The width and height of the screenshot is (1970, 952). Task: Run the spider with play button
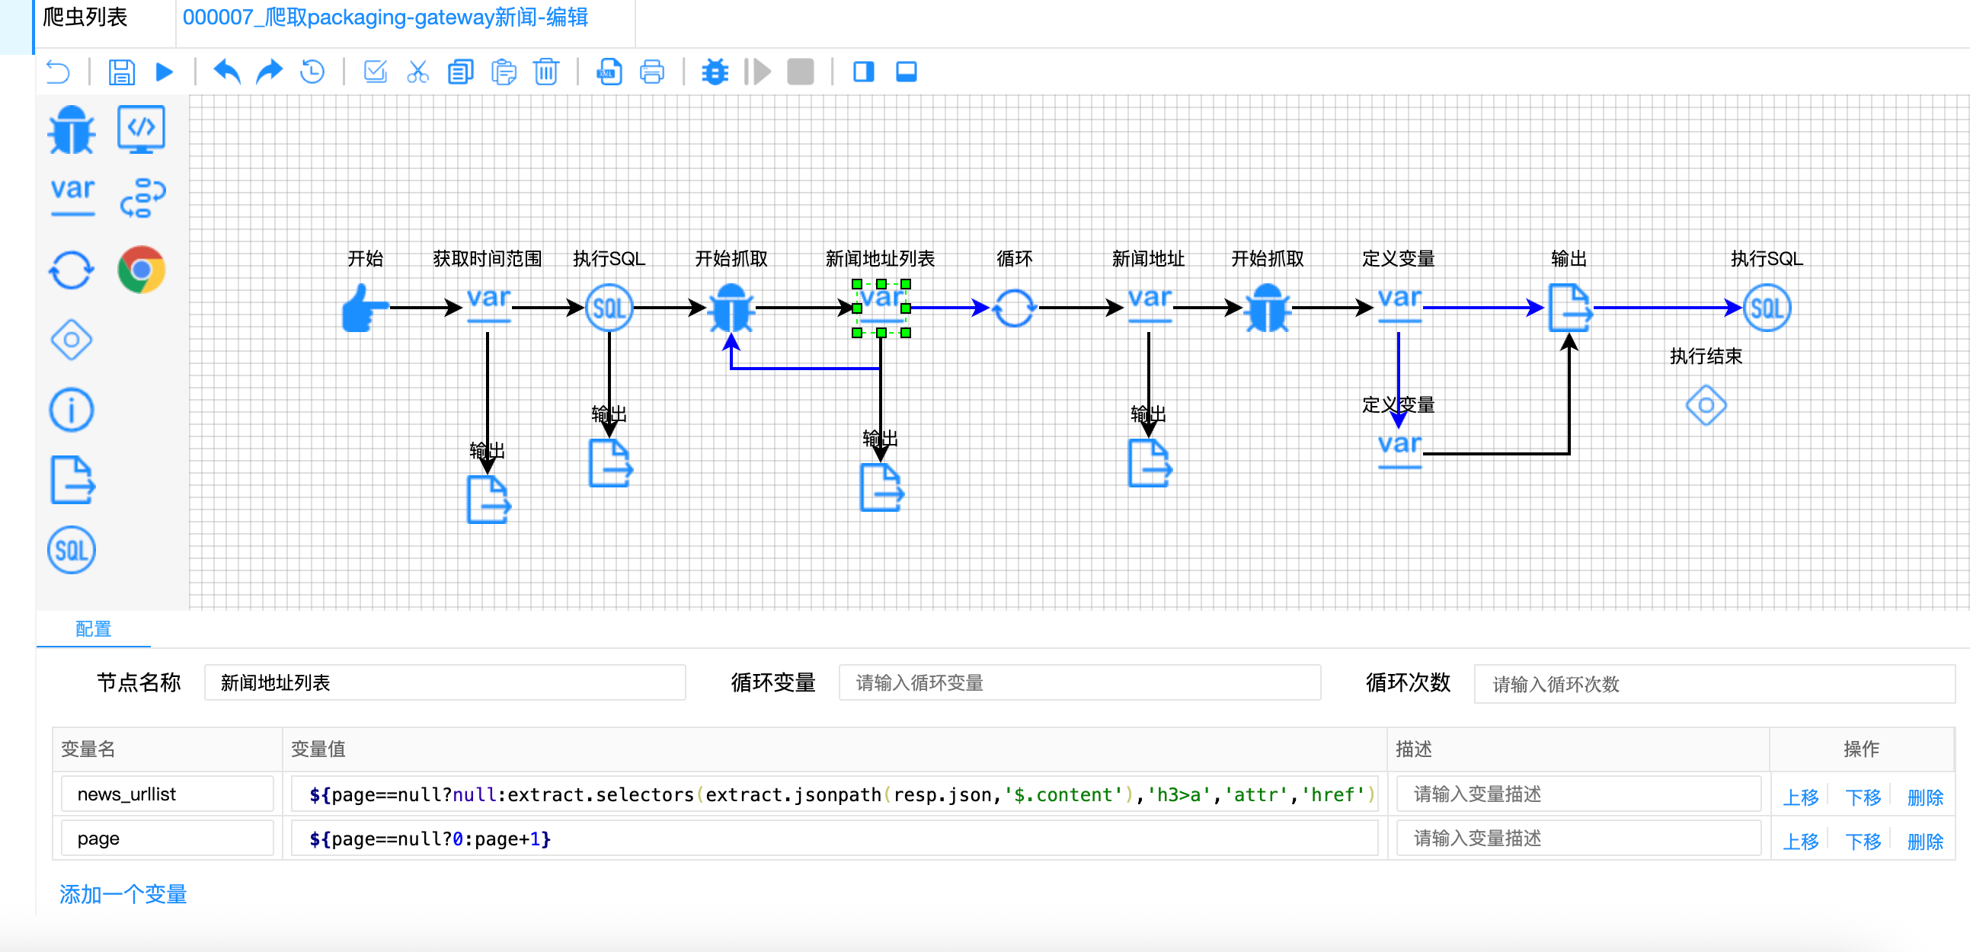[164, 72]
